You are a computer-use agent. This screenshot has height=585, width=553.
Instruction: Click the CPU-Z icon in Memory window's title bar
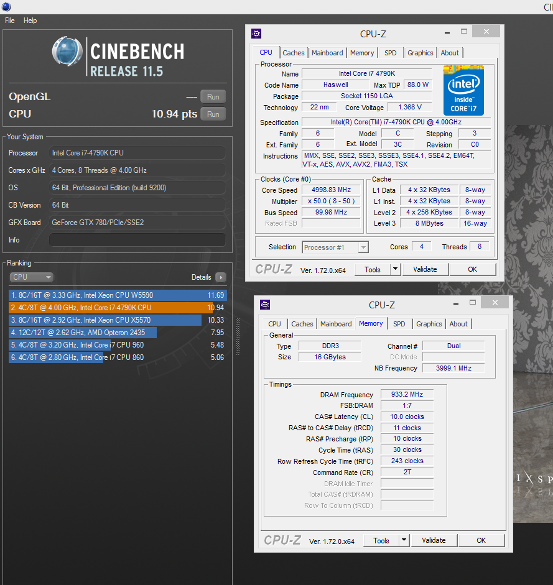coord(265,305)
